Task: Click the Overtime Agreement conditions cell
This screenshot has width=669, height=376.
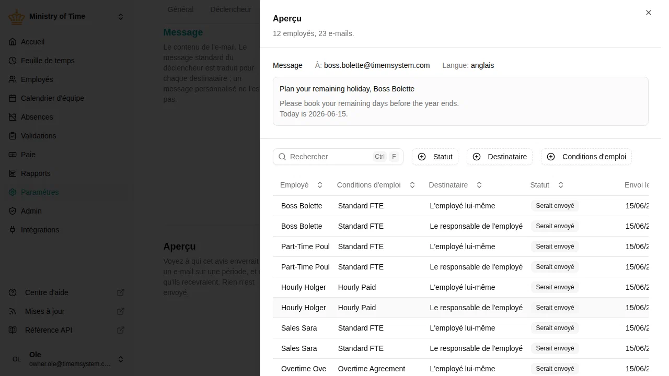Action: [372, 369]
